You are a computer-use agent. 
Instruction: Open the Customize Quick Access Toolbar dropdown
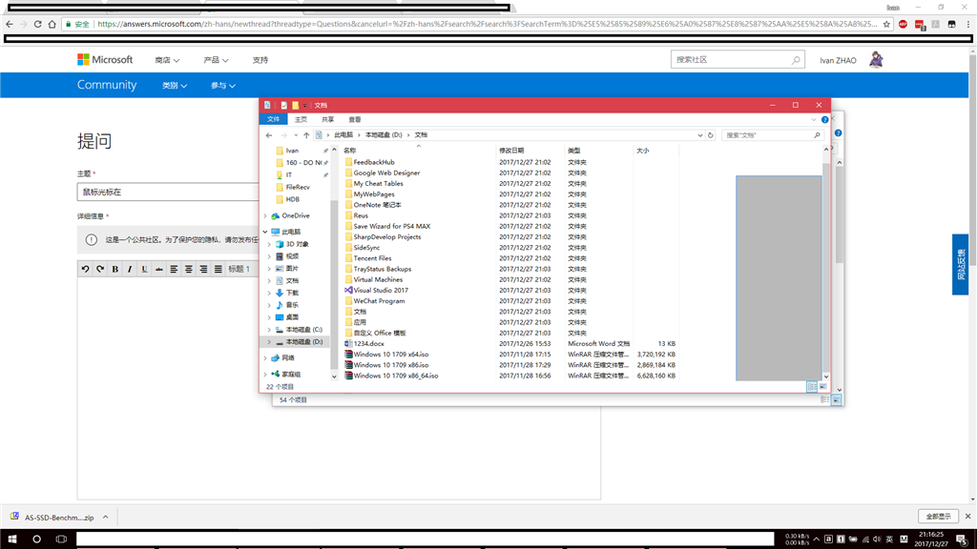[304, 105]
